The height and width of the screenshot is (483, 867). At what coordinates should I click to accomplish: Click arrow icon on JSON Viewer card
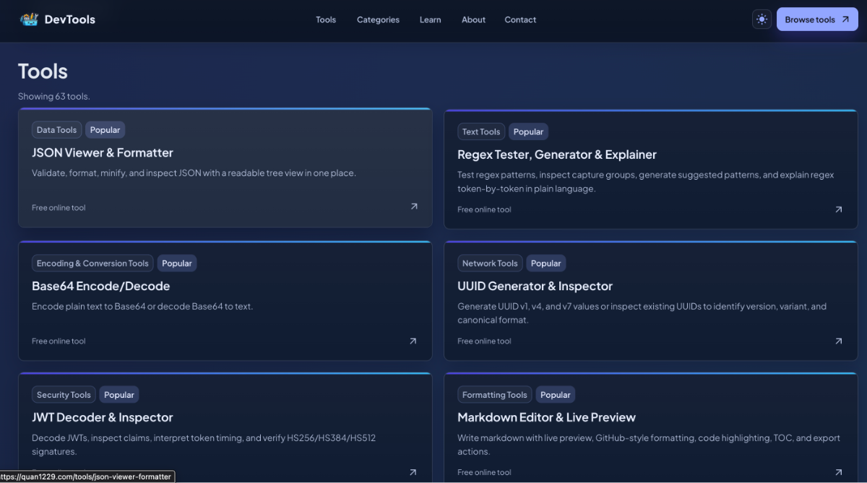click(414, 206)
